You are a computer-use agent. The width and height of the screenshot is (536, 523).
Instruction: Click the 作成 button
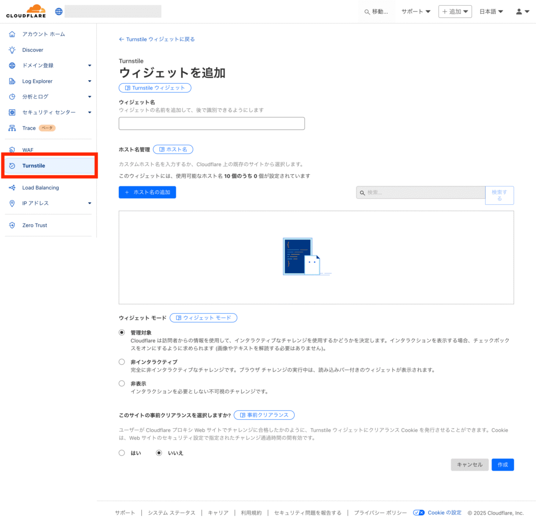coord(502,464)
